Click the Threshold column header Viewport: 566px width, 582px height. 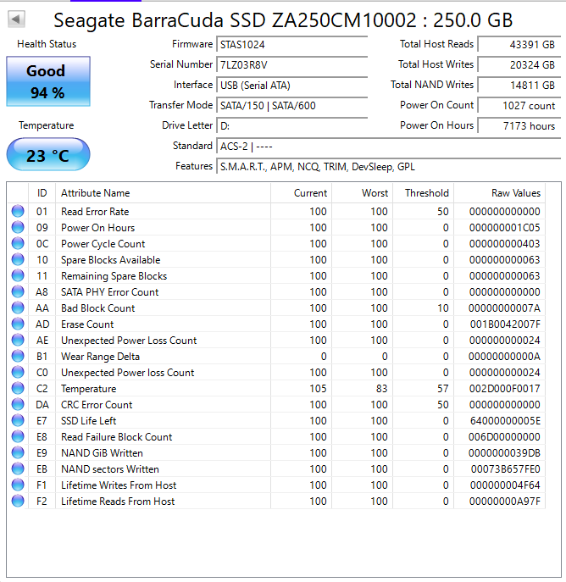click(x=423, y=193)
